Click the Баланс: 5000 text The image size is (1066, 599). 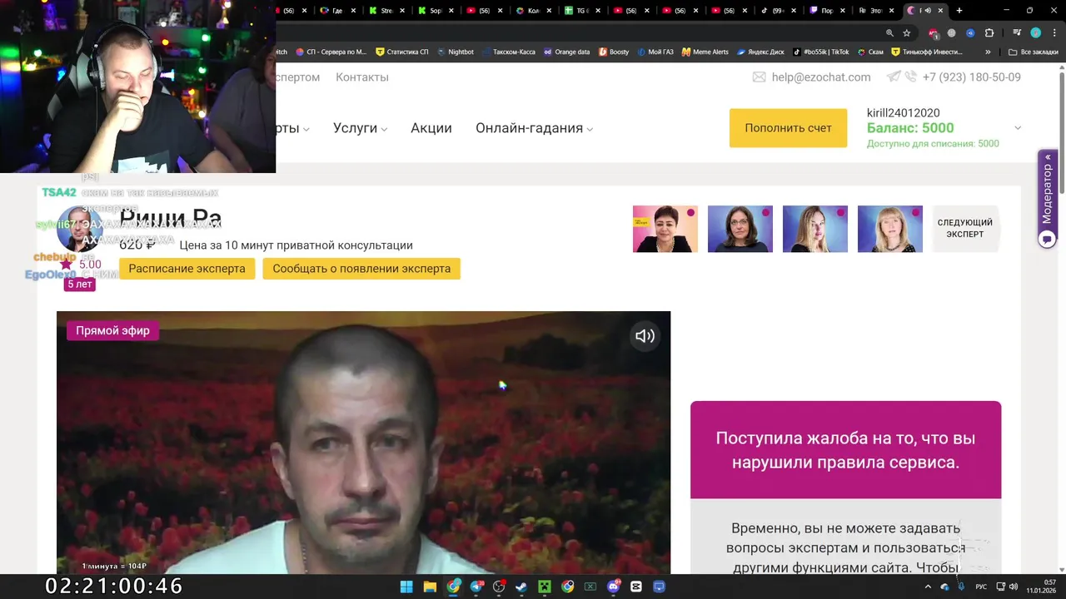[x=910, y=128]
